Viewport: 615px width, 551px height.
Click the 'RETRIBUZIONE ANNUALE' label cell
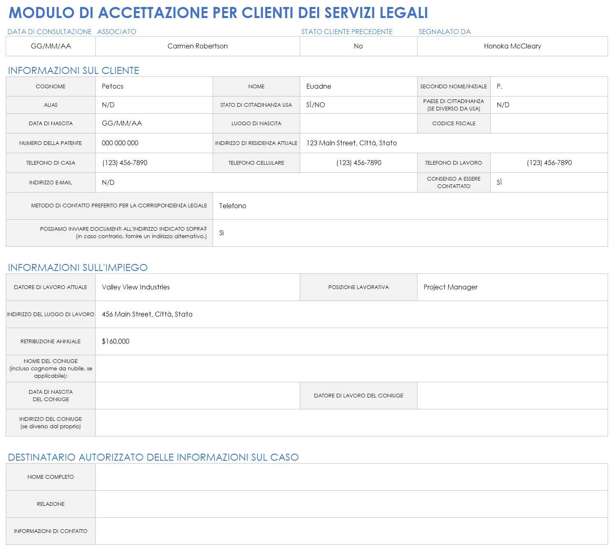pyautogui.click(x=50, y=341)
